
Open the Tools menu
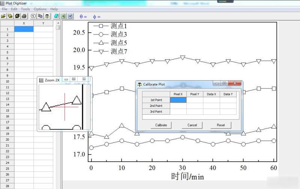[x=25, y=9]
